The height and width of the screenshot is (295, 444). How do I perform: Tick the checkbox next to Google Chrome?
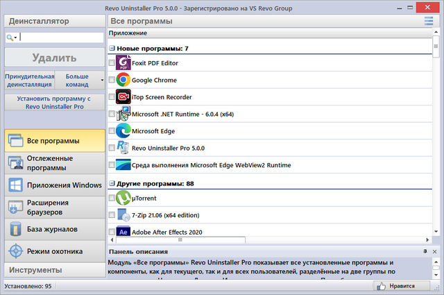point(112,81)
